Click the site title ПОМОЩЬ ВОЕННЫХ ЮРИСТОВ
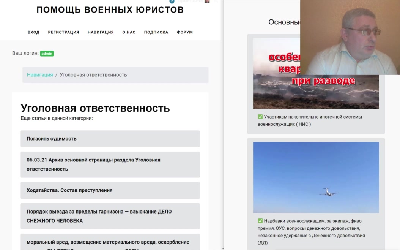Image resolution: width=400 pixels, height=250 pixels. [x=110, y=10]
